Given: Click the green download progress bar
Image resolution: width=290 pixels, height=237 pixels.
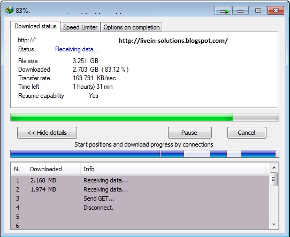Looking at the screenshot, I should click(144, 117).
